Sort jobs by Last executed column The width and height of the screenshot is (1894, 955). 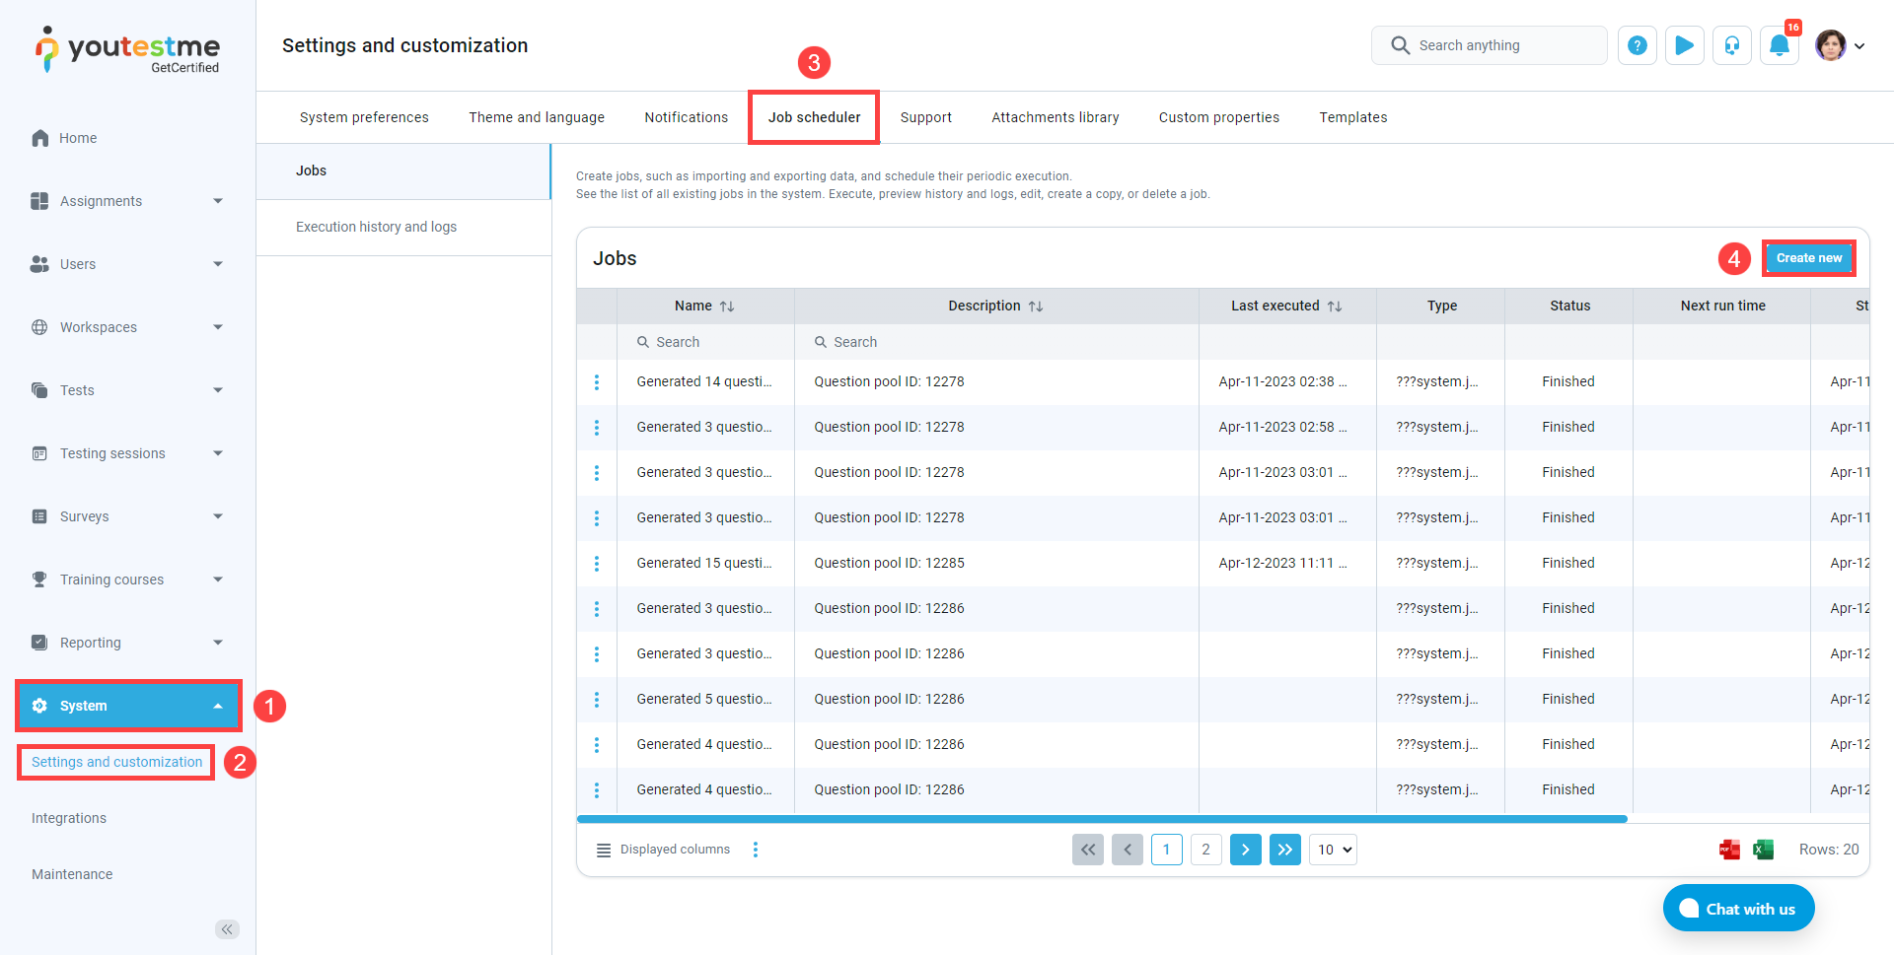click(1334, 307)
